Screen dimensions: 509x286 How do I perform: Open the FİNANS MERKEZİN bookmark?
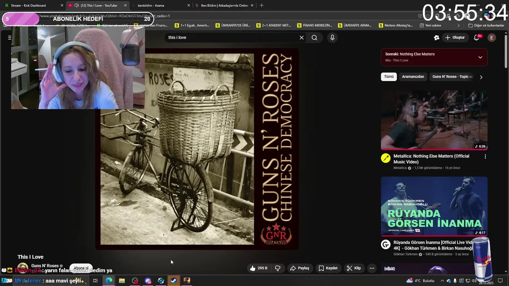[x=314, y=25]
